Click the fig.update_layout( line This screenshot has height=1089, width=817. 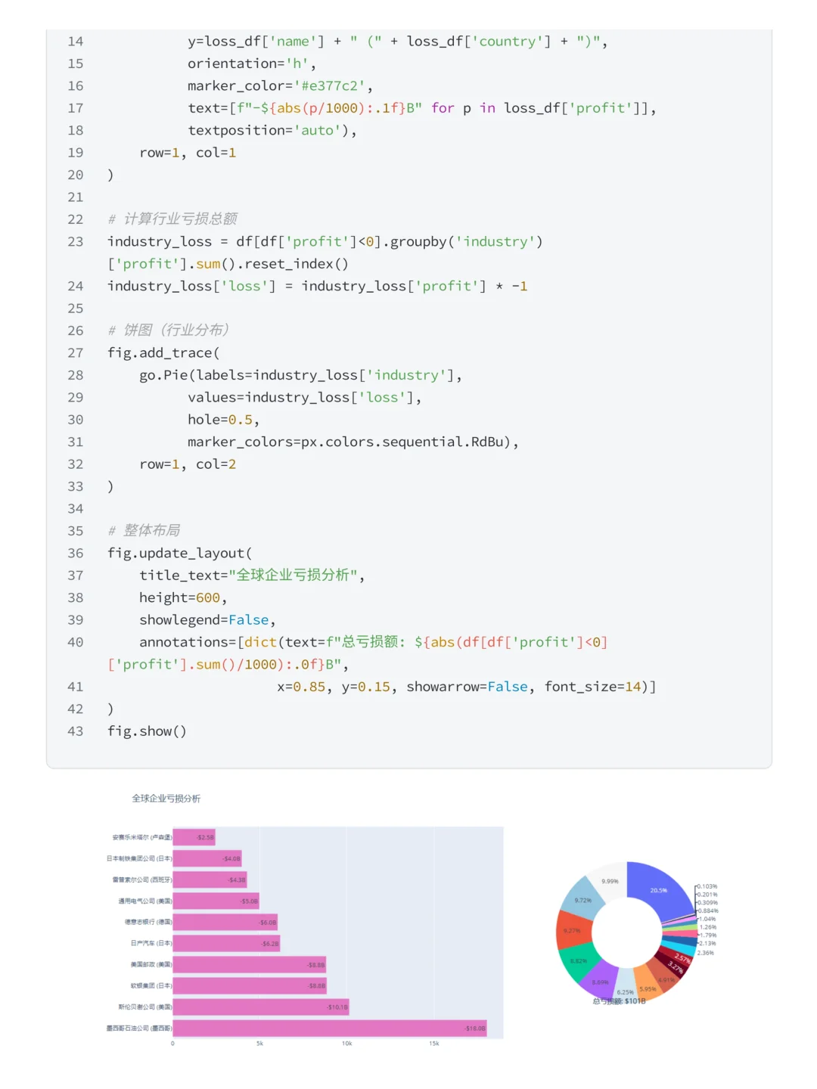pos(180,554)
